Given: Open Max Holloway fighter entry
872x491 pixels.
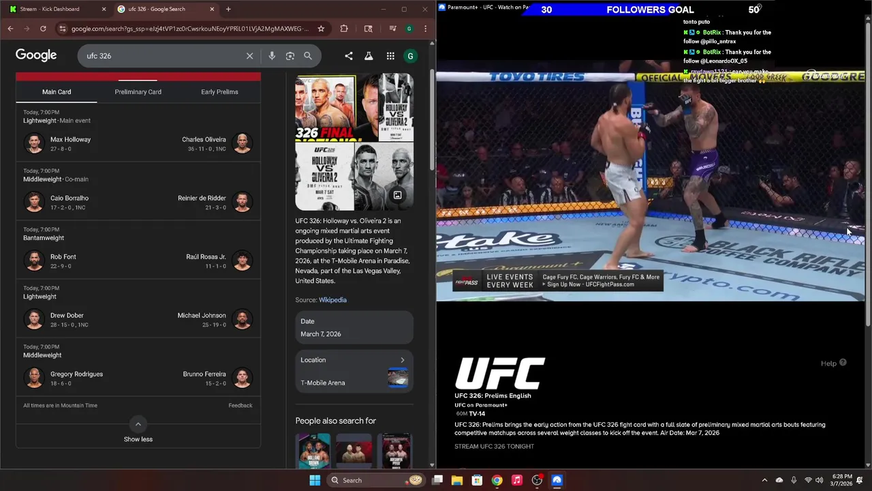Looking at the screenshot, I should point(70,139).
